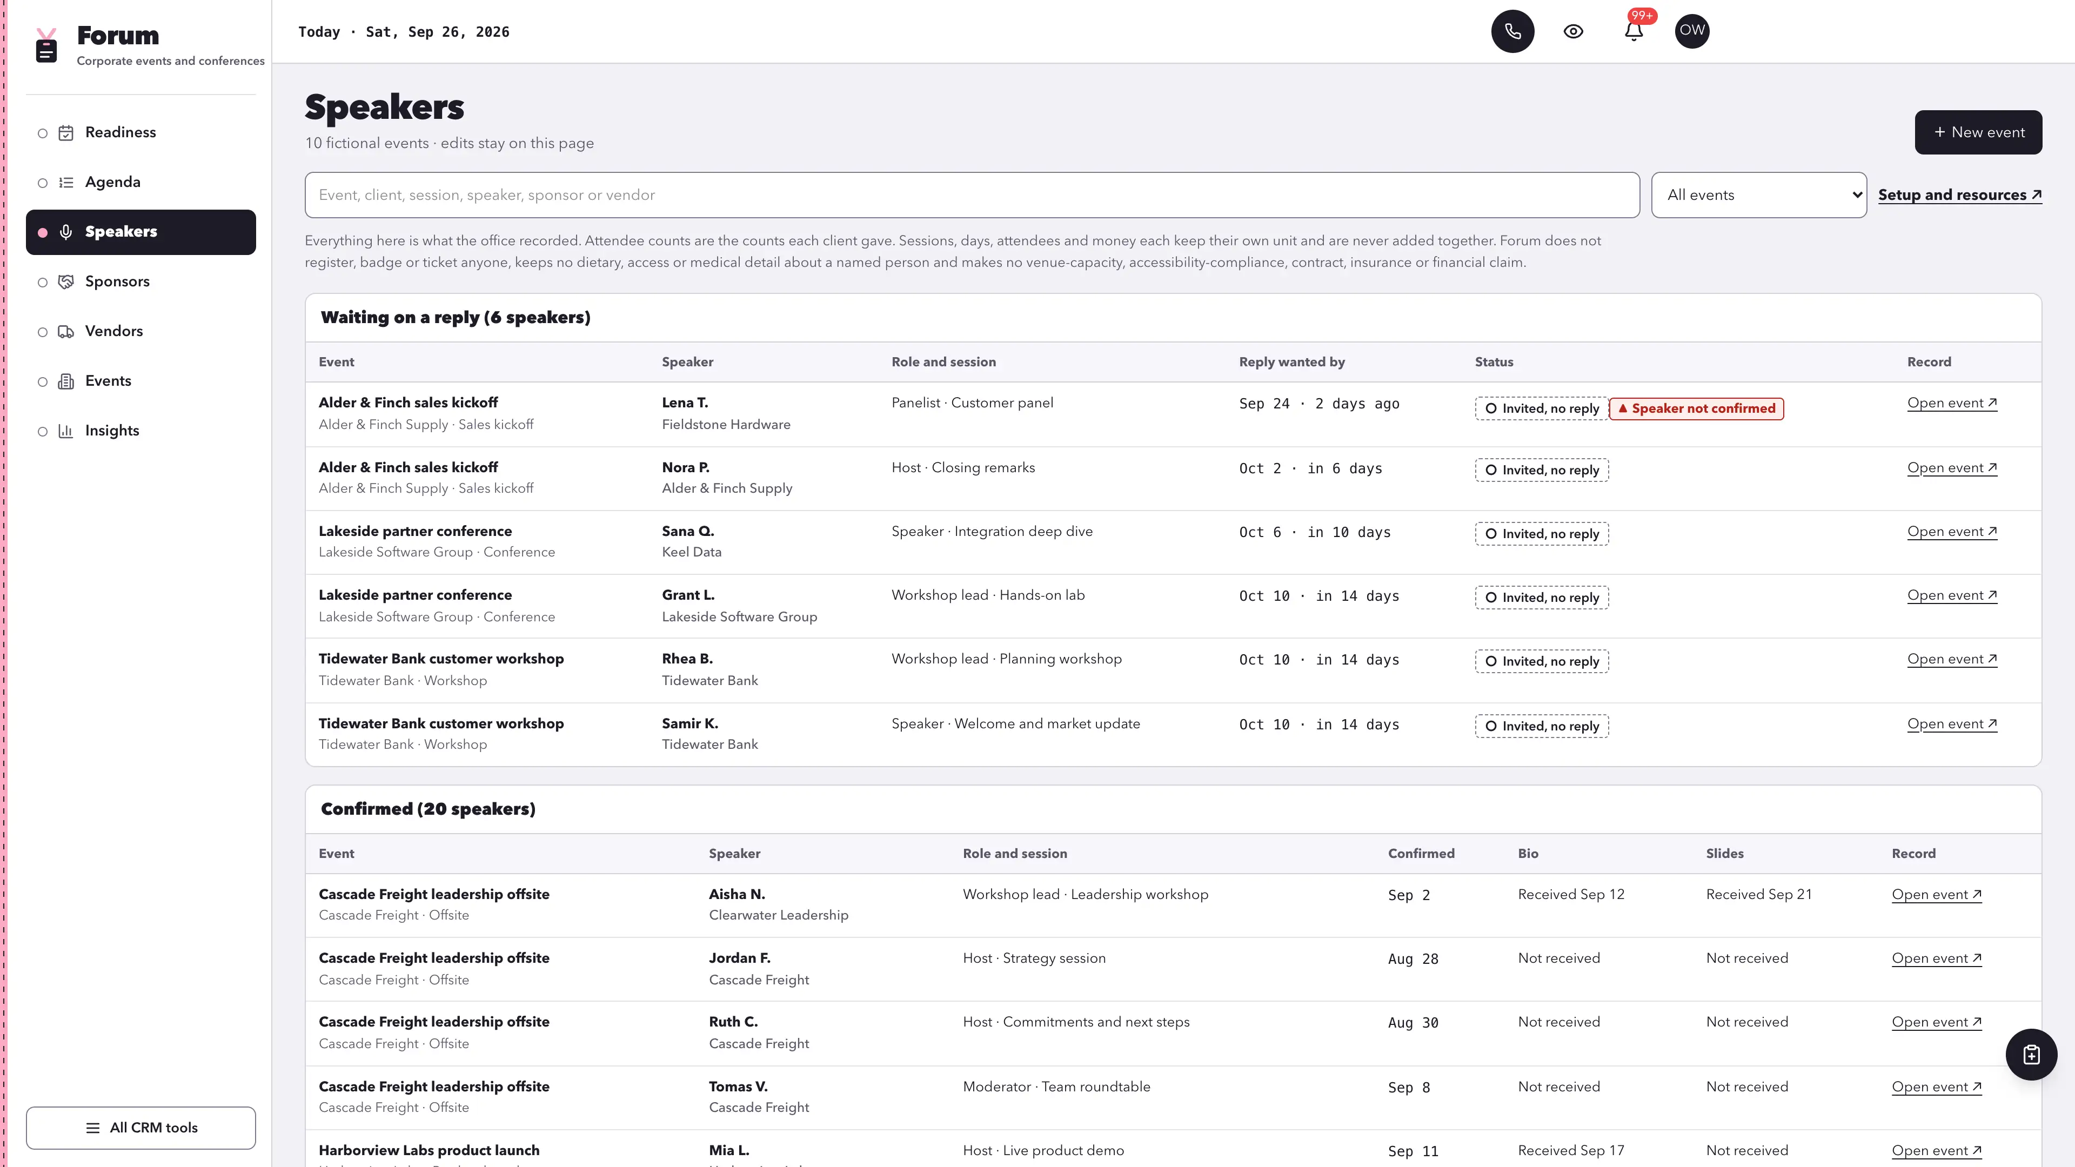Click 'Moderator · Team roundtable' cell

click(1057, 1087)
